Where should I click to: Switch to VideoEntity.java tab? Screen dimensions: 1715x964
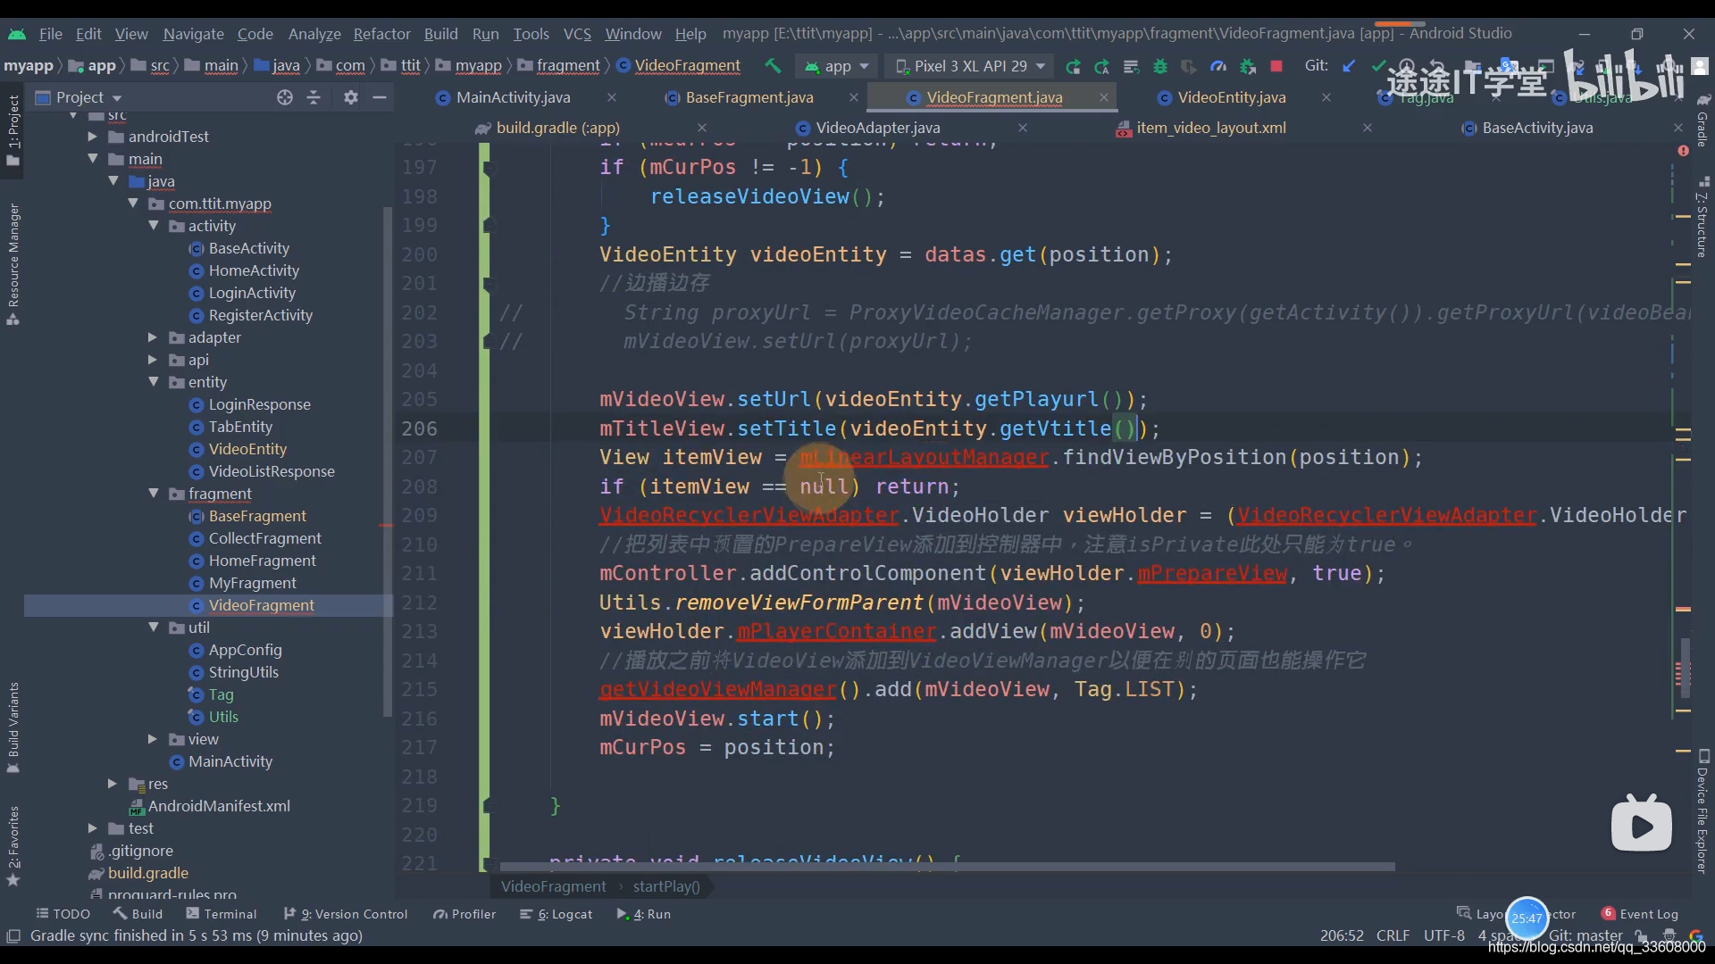point(1231,97)
